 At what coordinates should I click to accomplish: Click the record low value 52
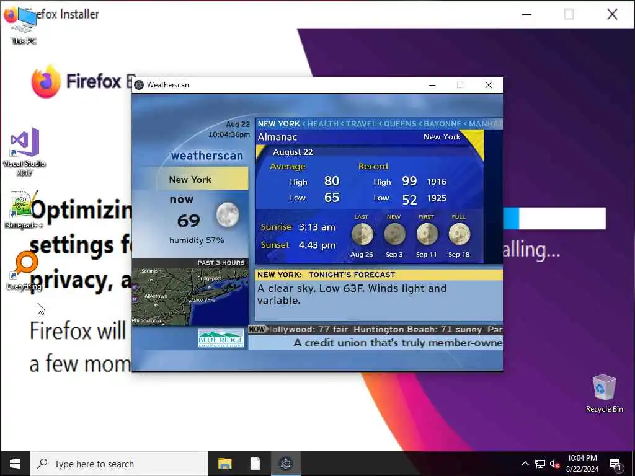(x=409, y=200)
